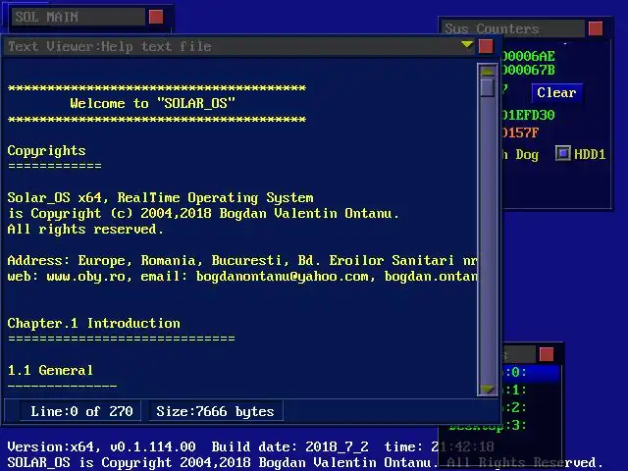The image size is (628, 471).
Task: Open the yellow triangle menu in Text Viewer title bar
Action: point(467,44)
